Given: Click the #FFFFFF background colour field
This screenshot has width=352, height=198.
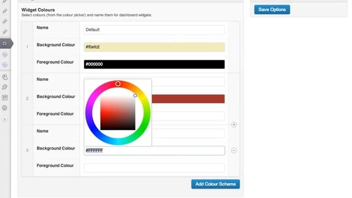Looking at the screenshot, I should coord(154,150).
